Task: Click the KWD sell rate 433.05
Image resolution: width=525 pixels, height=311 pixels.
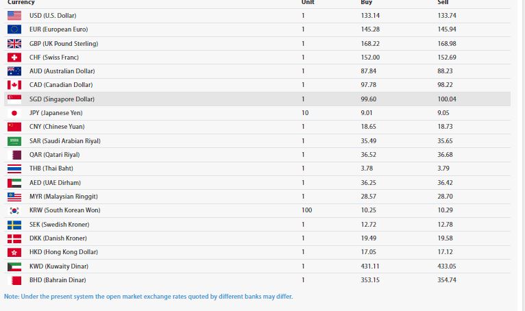Action: 447,266
